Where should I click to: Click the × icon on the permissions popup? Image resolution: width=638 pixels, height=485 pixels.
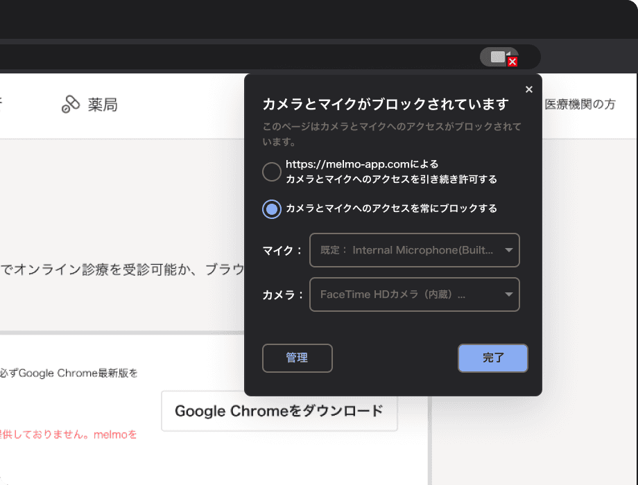(x=528, y=89)
